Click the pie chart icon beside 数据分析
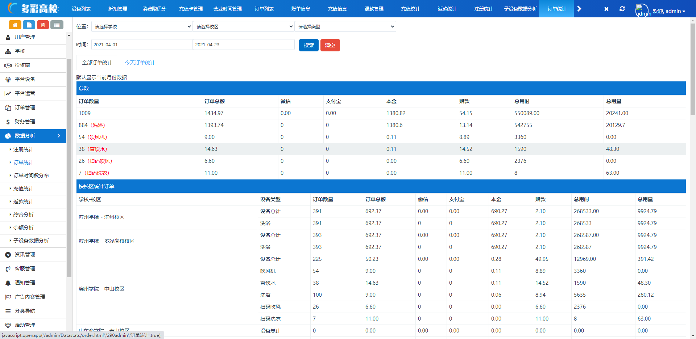 pos(8,136)
